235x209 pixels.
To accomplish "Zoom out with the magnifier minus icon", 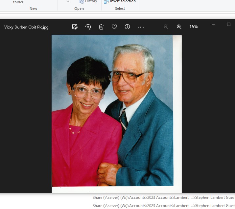I will pyautogui.click(x=166, y=27).
